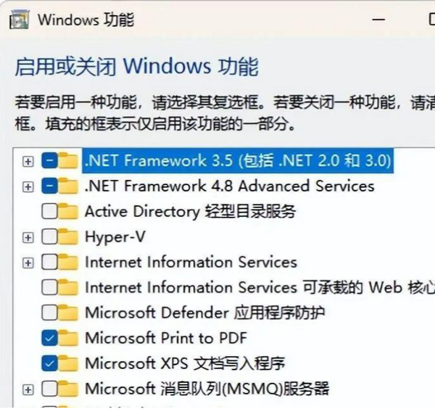The width and height of the screenshot is (435, 409).
Task: Minimize the Windows 功能 window
Action: point(378,20)
